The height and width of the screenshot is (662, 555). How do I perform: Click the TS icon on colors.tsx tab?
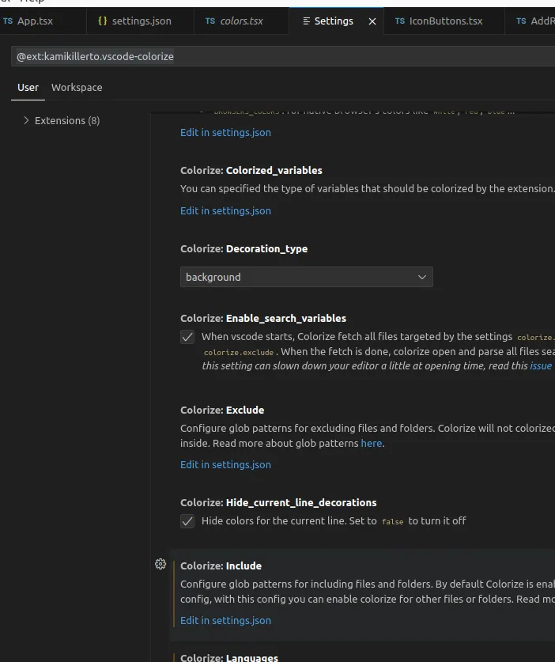210,21
